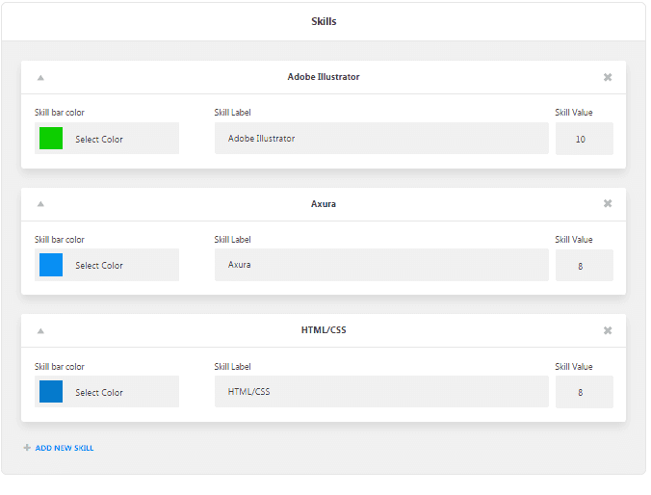Open light blue color swatch for Axura

point(51,265)
